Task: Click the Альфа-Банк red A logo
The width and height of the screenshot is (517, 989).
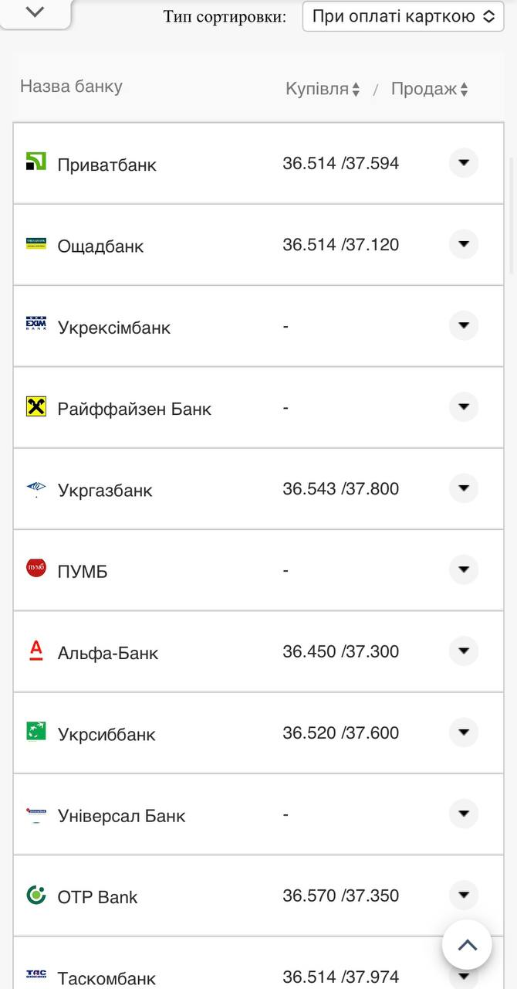Action: tap(36, 651)
